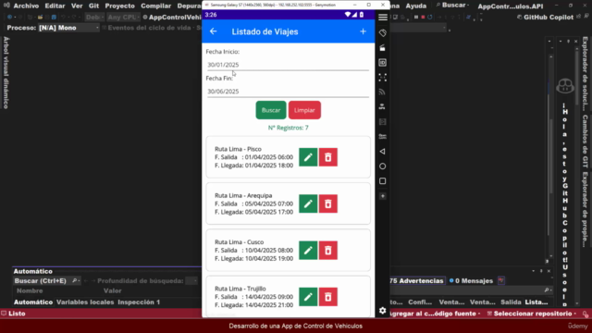Open the Editar menu

pos(55,6)
